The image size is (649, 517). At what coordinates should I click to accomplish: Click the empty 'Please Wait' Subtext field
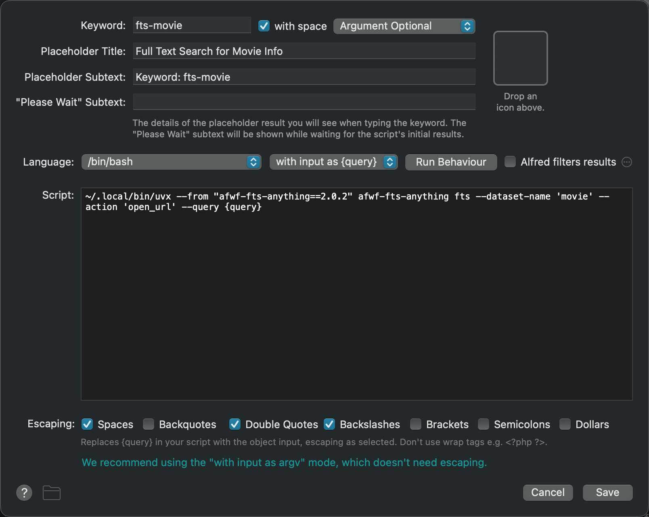click(304, 102)
